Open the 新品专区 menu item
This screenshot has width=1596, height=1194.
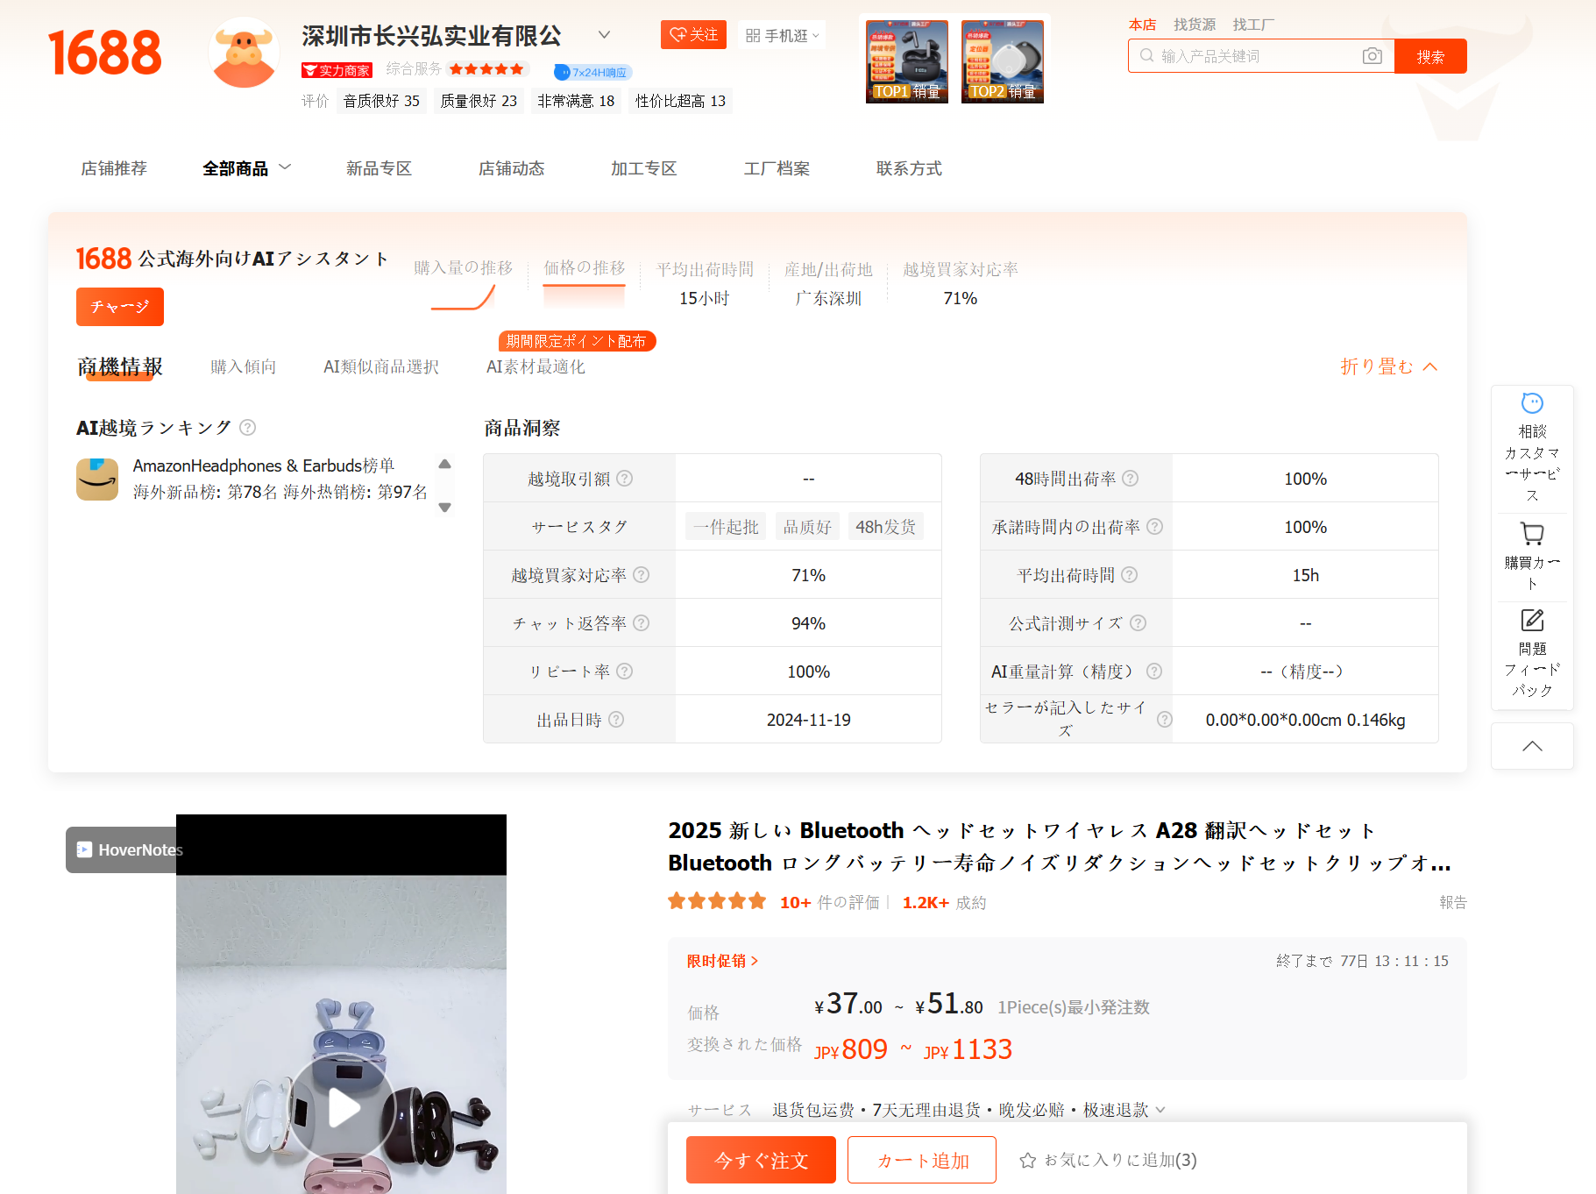click(379, 168)
